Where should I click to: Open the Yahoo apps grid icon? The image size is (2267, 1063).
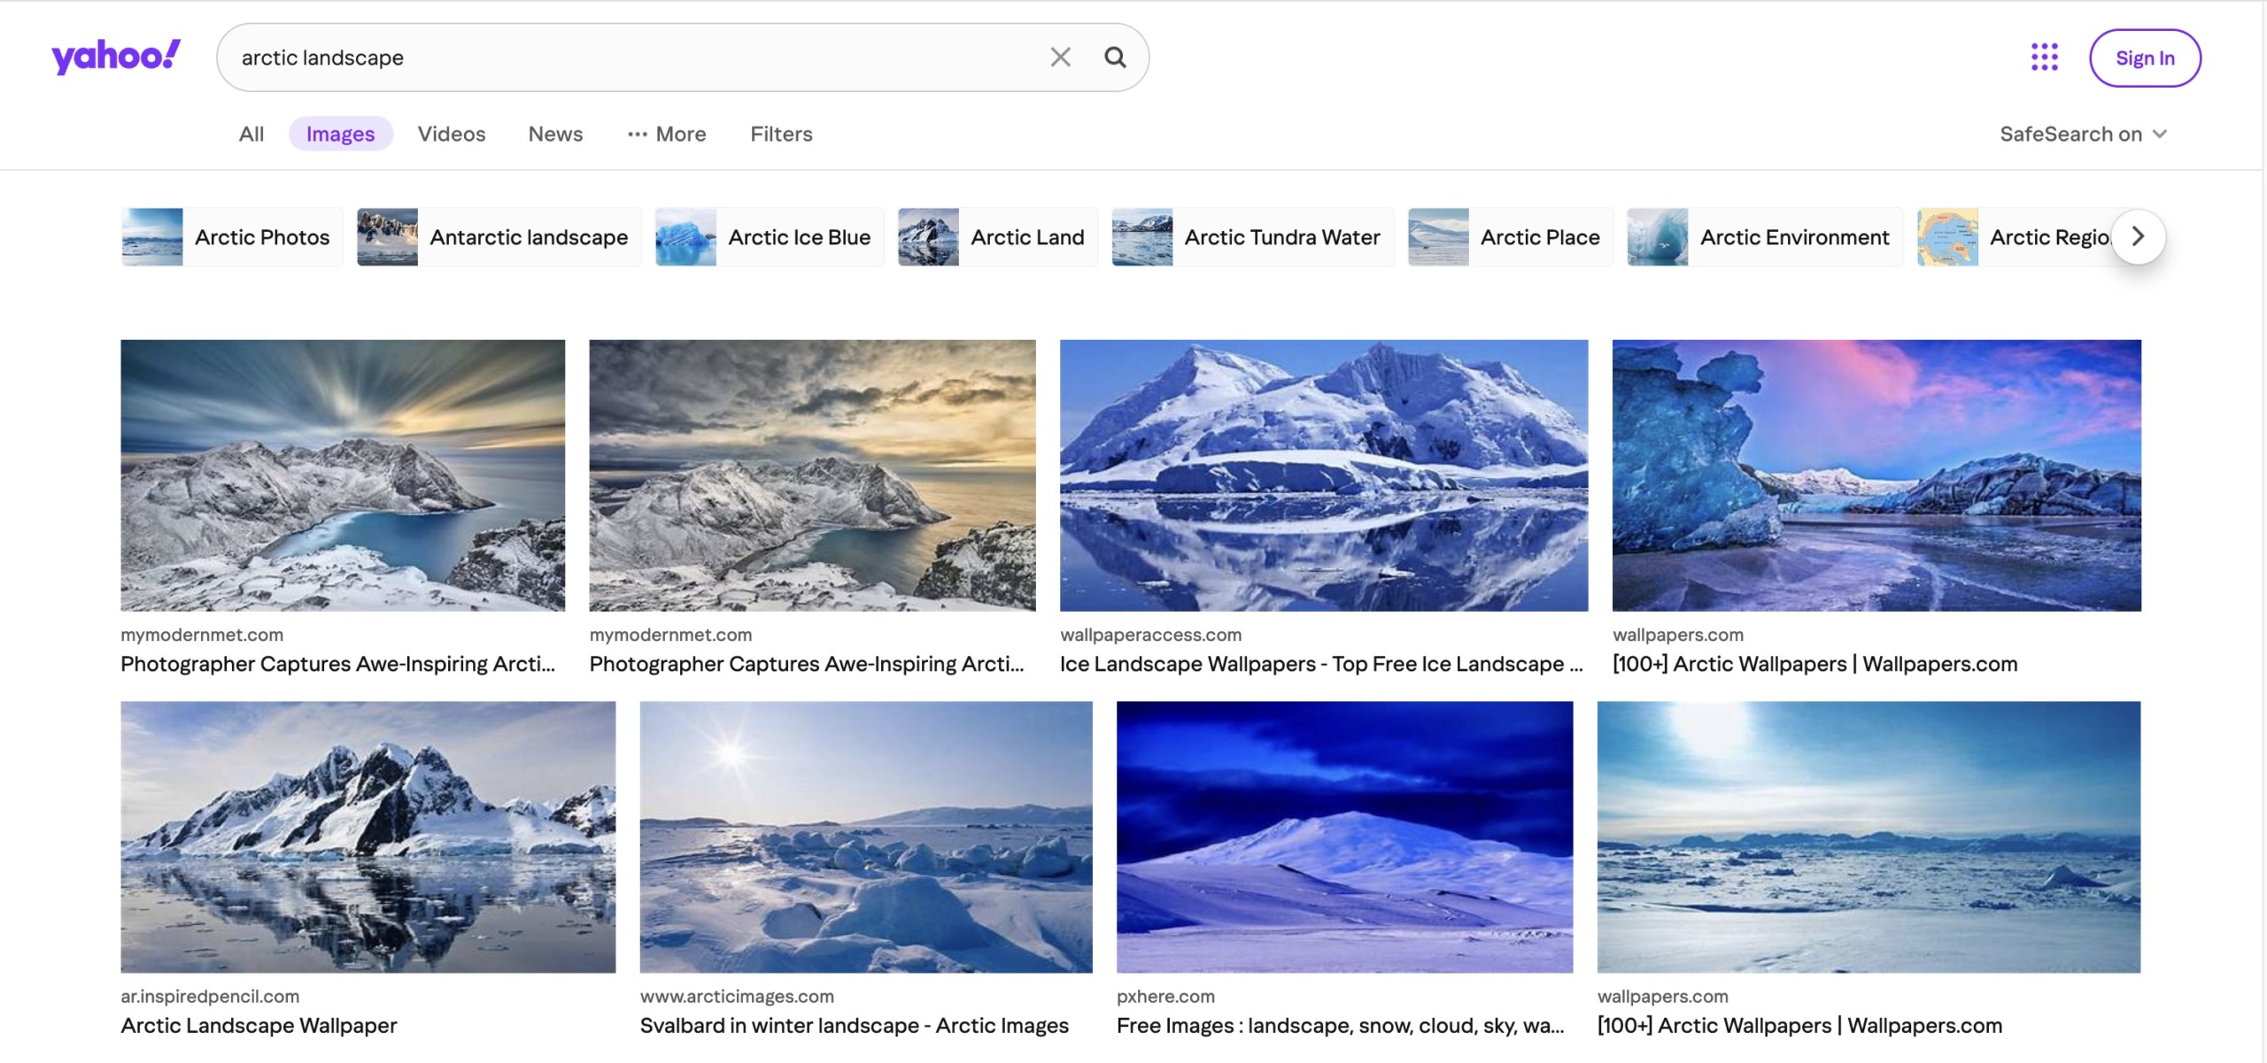tap(2044, 58)
